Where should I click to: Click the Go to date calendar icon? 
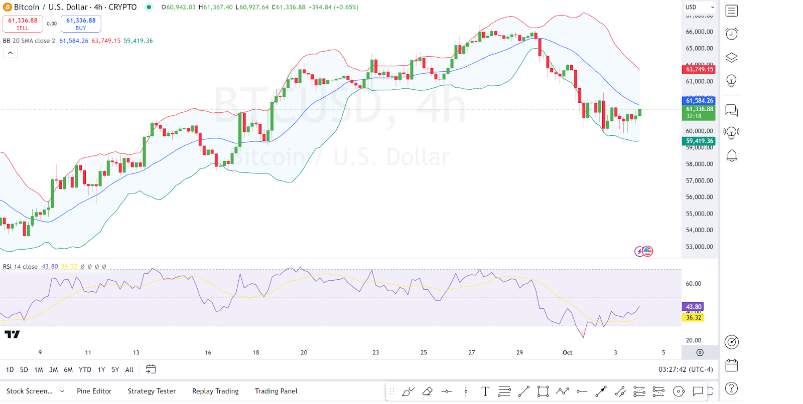coord(151,369)
